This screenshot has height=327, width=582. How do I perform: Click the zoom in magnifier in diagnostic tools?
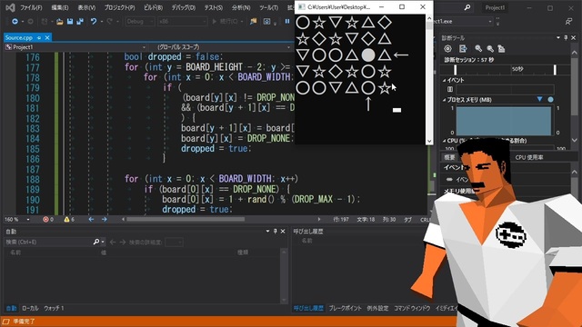[x=478, y=48]
